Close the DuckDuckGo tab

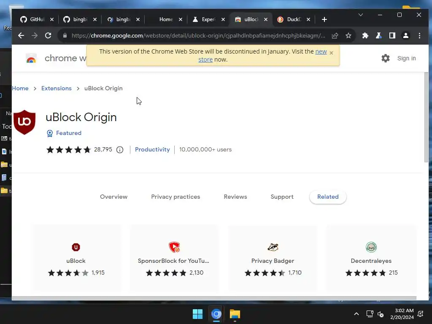308,19
